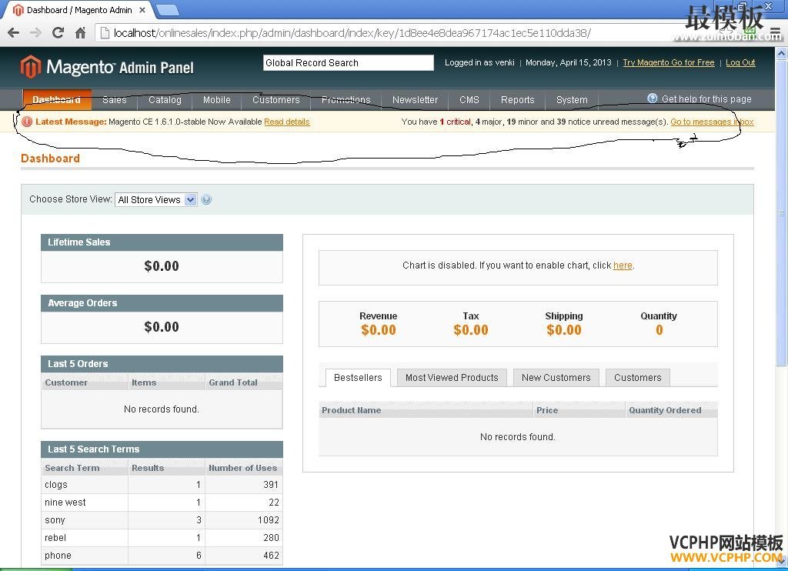Switch to Most Viewed Products tab
788x571 pixels.
tap(452, 378)
